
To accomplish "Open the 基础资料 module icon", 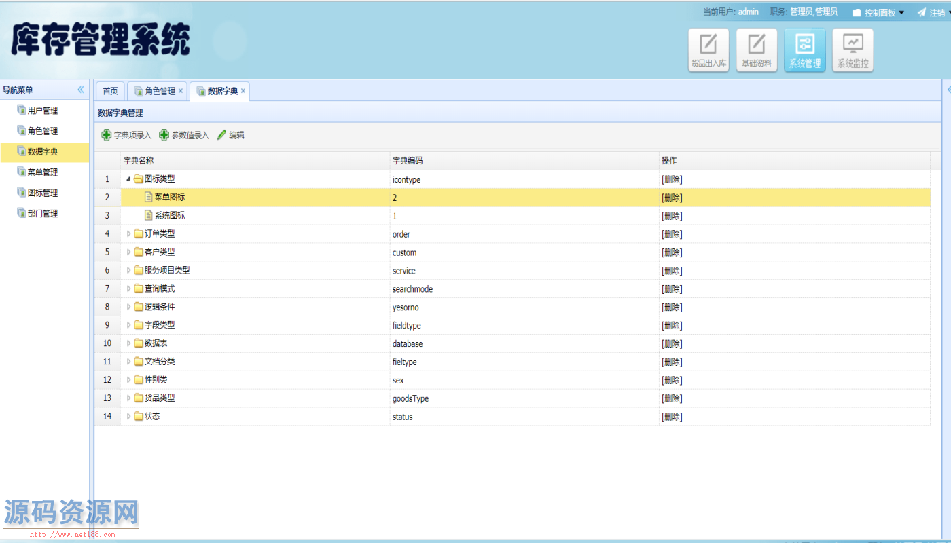I will click(757, 50).
